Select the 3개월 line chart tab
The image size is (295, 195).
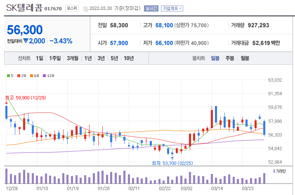[73, 58]
